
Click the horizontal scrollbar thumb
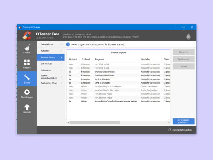coord(95,122)
